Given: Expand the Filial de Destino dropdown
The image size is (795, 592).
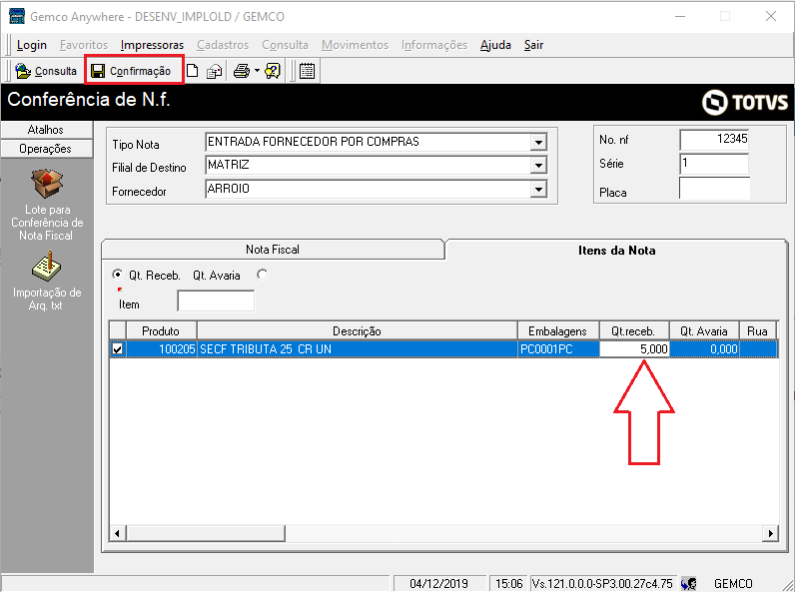Looking at the screenshot, I should [x=538, y=166].
